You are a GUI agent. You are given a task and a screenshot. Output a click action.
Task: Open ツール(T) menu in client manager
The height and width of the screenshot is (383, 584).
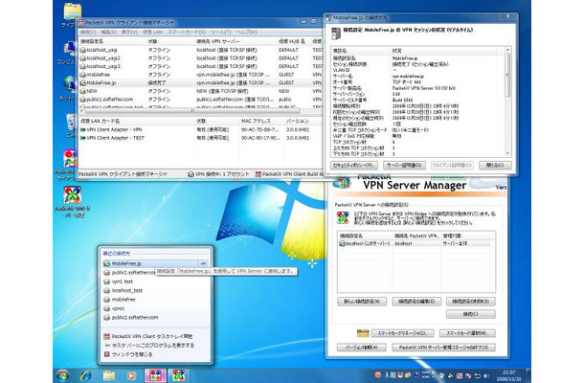tap(221, 33)
